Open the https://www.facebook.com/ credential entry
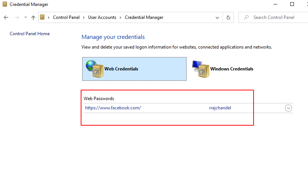 pyautogui.click(x=113, y=108)
